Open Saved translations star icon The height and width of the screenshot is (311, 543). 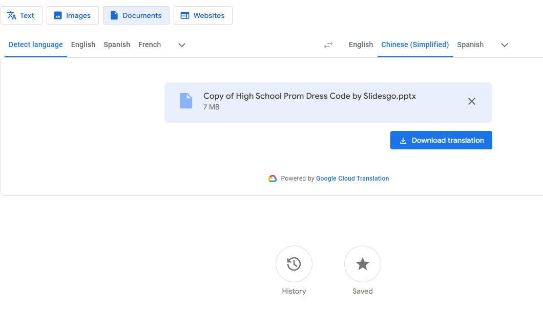(363, 264)
